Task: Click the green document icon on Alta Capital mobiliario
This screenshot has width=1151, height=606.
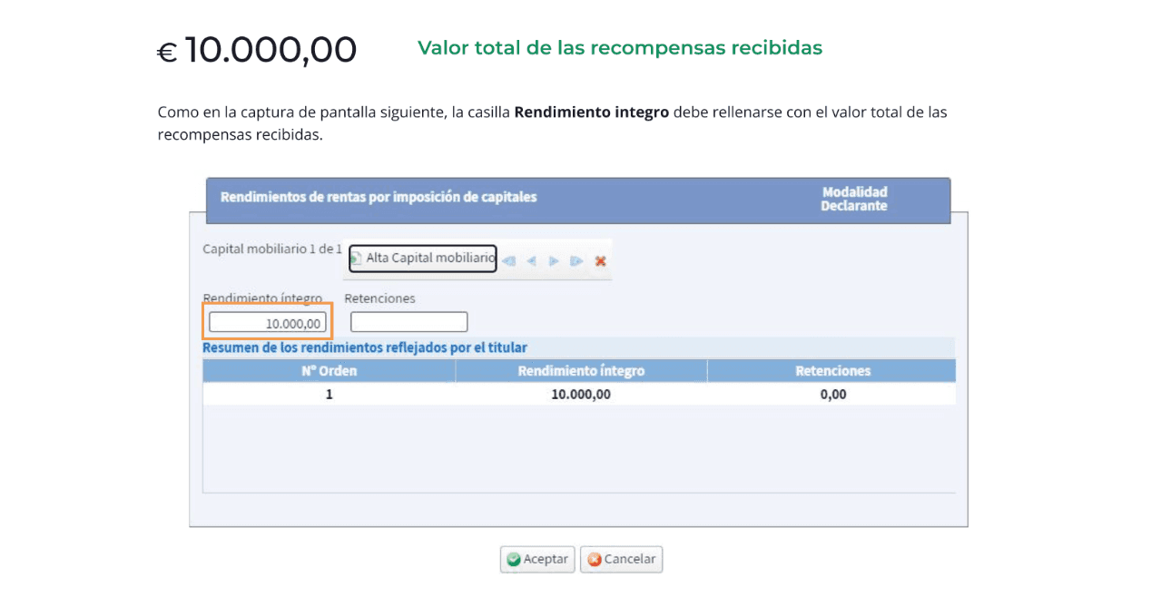Action: [x=358, y=259]
